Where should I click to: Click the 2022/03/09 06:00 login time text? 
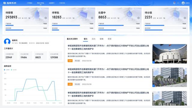point(42,43)
